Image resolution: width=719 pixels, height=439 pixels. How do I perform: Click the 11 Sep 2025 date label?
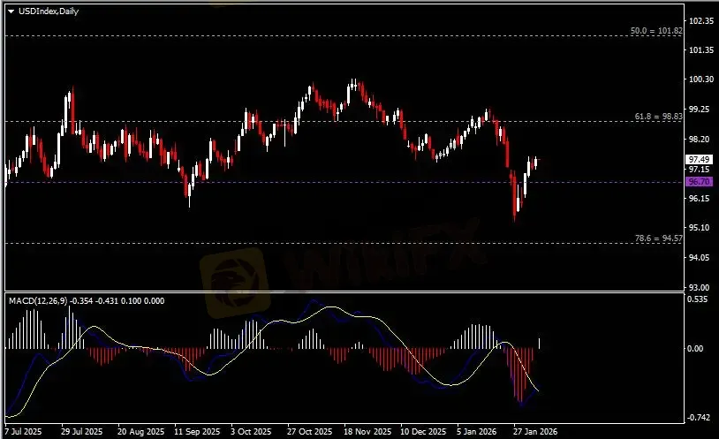[x=197, y=432]
